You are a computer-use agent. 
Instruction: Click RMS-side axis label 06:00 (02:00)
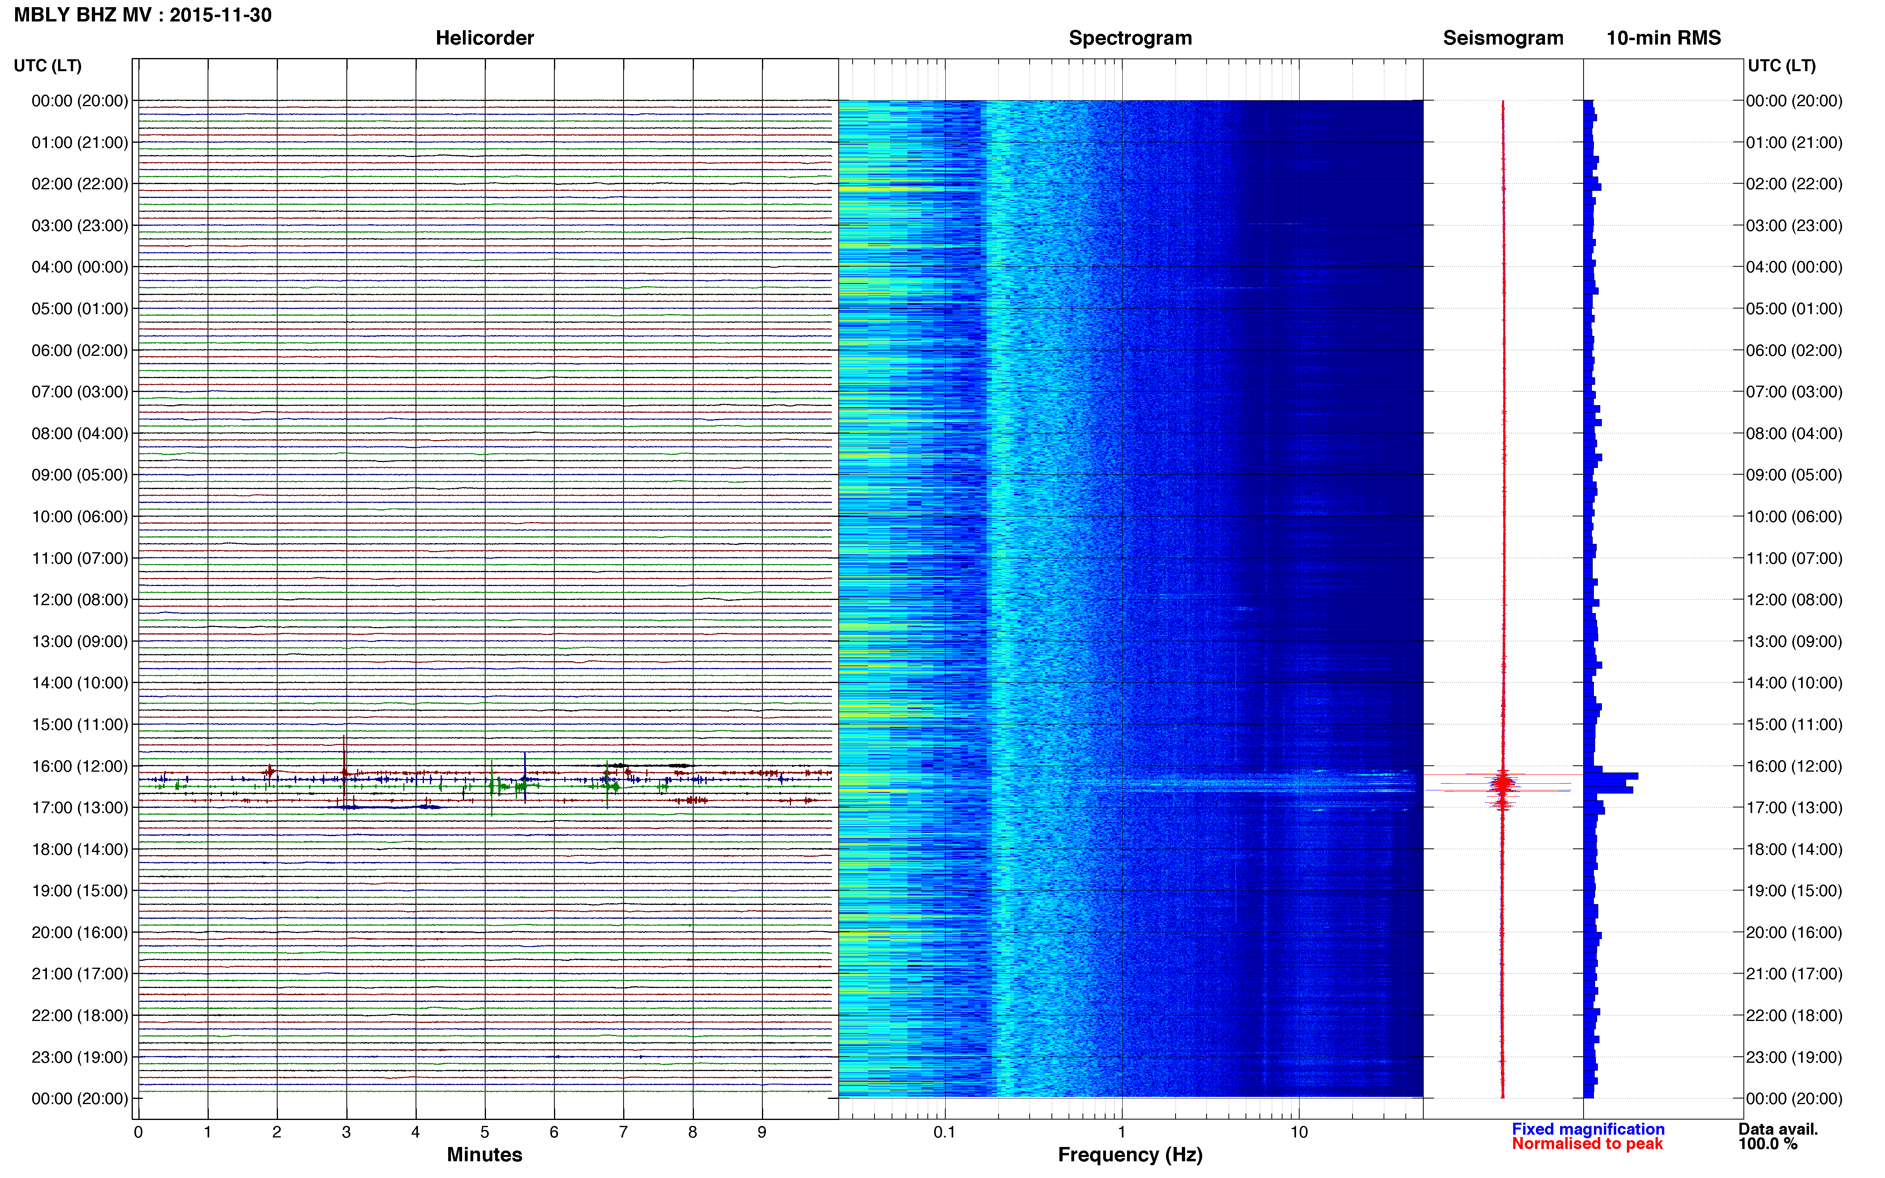pos(1794,351)
